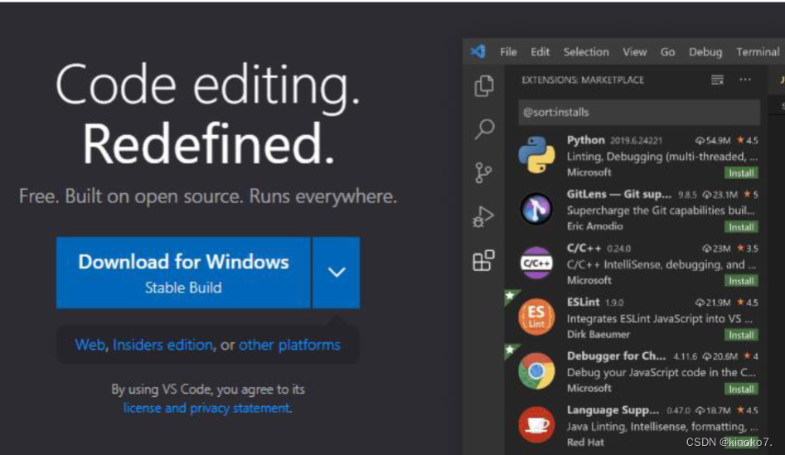Image resolution: width=785 pixels, height=455 pixels.
Task: Select the Debugger for Ch... title
Action: (x=616, y=356)
